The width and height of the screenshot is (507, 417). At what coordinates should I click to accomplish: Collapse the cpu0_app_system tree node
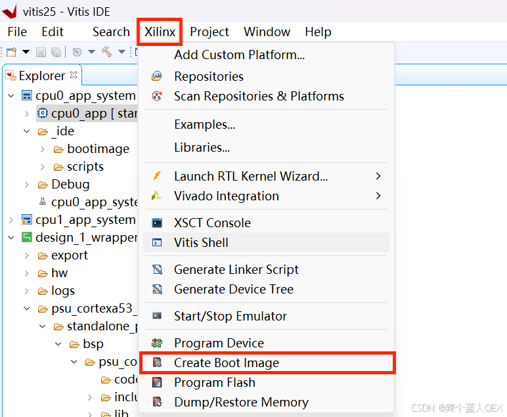tap(11, 96)
